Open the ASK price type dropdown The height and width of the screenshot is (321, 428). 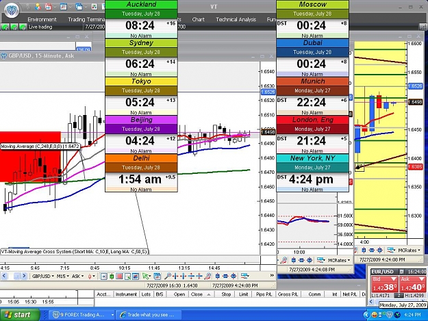78,277
